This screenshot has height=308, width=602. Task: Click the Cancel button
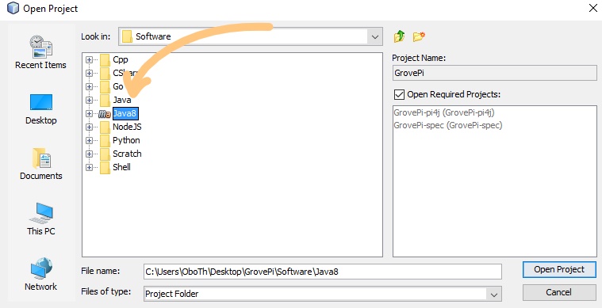click(x=559, y=293)
